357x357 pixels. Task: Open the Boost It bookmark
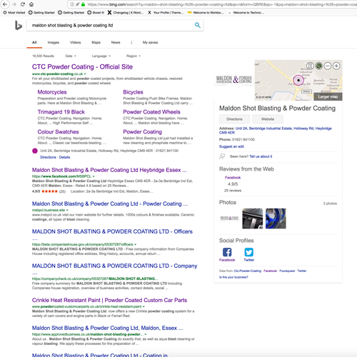pos(96,13)
